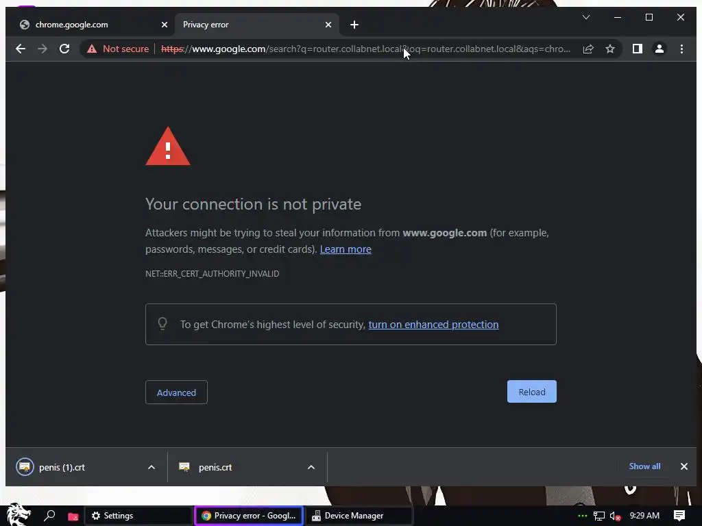Go back with the back arrow
702x526 pixels.
21,49
